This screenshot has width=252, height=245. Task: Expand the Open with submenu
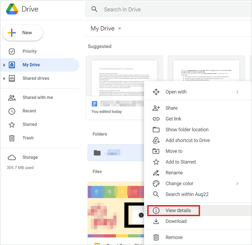coord(237,92)
